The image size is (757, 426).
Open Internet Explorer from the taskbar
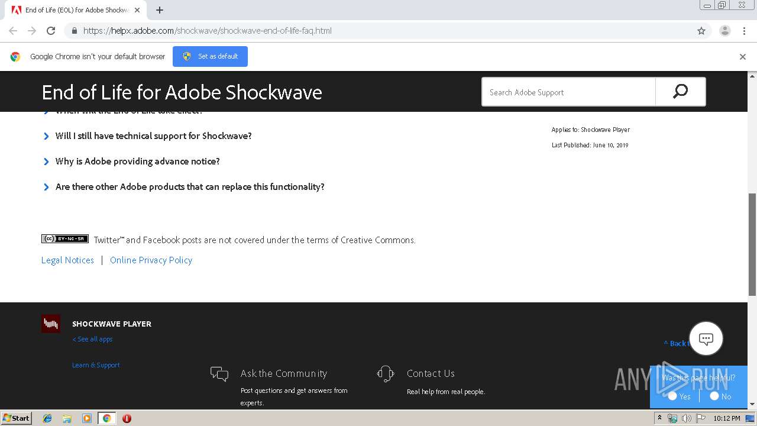point(47,418)
